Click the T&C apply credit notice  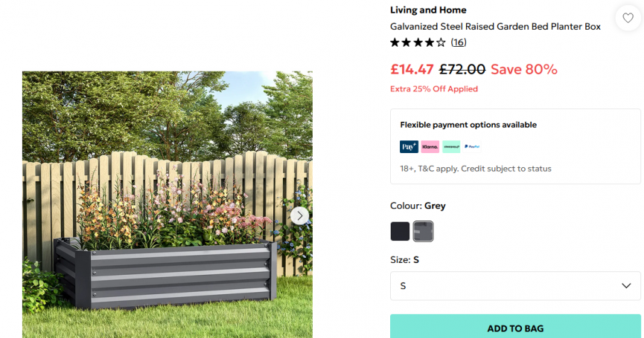click(x=476, y=169)
